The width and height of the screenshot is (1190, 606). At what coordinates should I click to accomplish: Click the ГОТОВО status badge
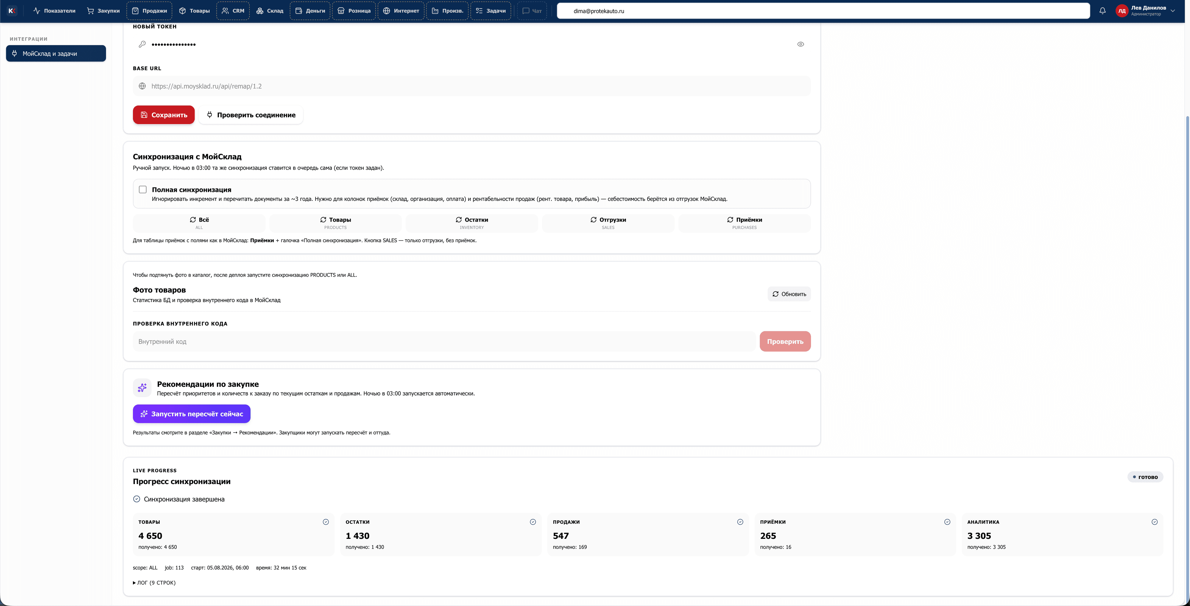(x=1145, y=477)
